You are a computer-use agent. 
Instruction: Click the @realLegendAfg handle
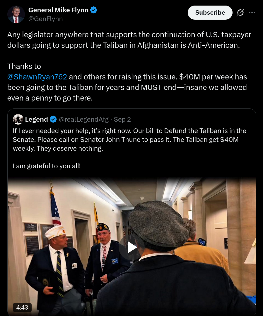(84, 119)
